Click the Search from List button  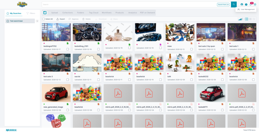(223, 5)
